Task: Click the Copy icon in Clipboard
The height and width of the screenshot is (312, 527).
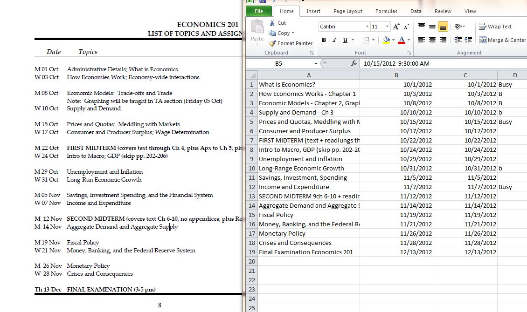Action: coord(272,33)
